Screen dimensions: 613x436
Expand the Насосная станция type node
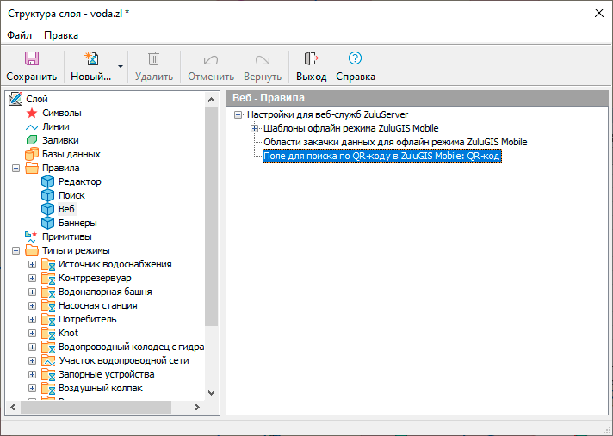pyautogui.click(x=32, y=305)
